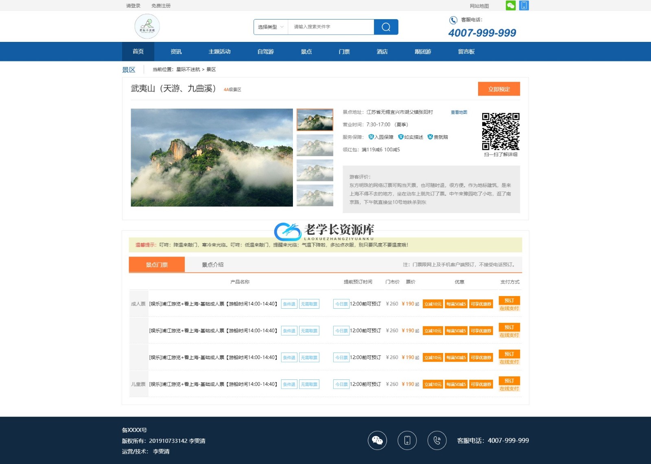Screen dimensions: 651x464
Task: Click 今日票 tag in 成人票 row
Action: (341, 304)
